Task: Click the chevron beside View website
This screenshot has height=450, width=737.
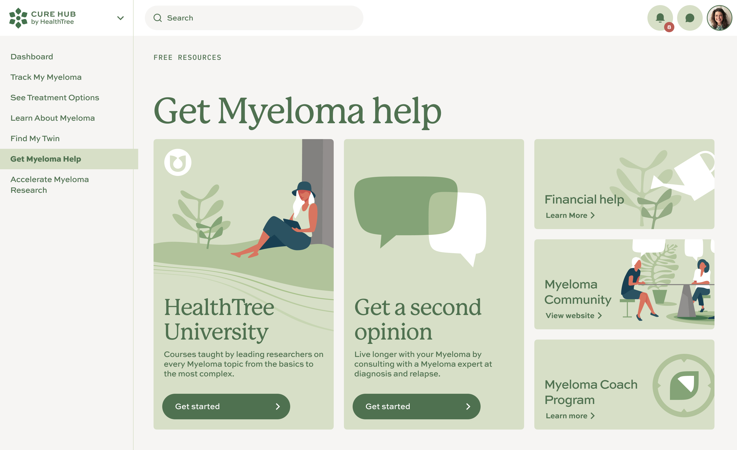Action: pyautogui.click(x=599, y=316)
